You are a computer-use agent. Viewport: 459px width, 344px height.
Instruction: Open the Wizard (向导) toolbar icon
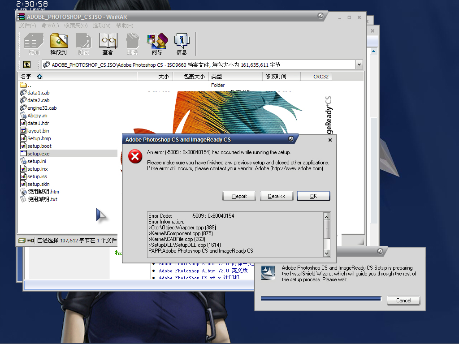click(x=157, y=44)
